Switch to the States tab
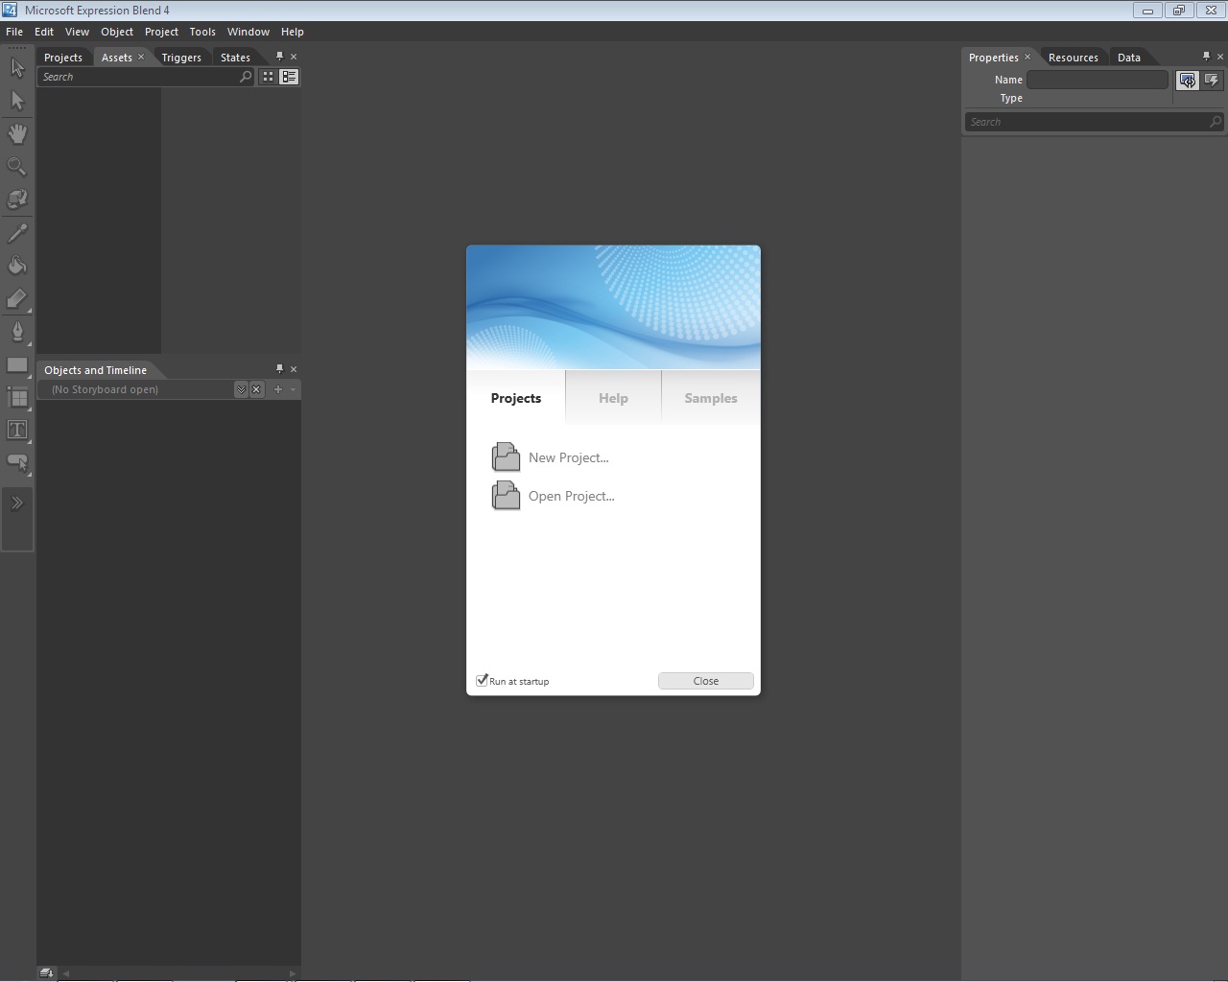 pos(235,58)
